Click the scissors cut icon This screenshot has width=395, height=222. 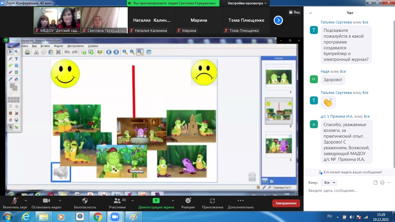[37, 52]
